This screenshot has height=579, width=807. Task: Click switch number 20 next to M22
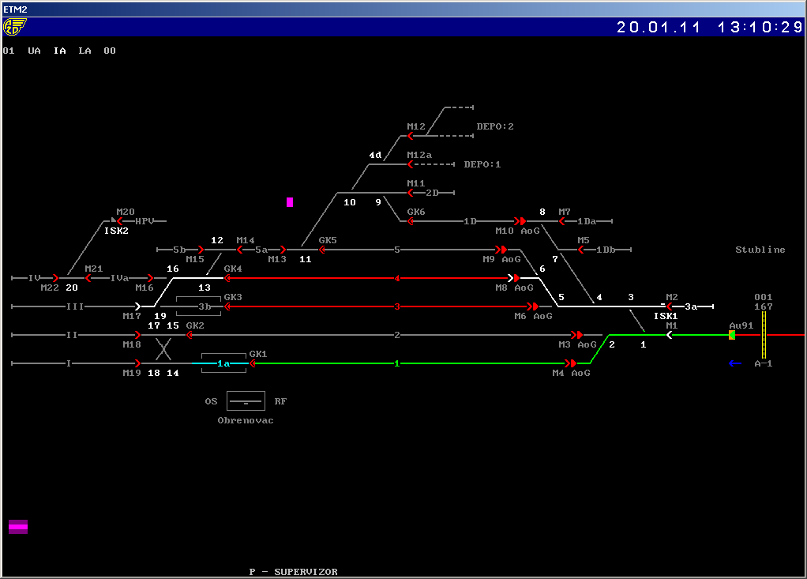pos(72,288)
